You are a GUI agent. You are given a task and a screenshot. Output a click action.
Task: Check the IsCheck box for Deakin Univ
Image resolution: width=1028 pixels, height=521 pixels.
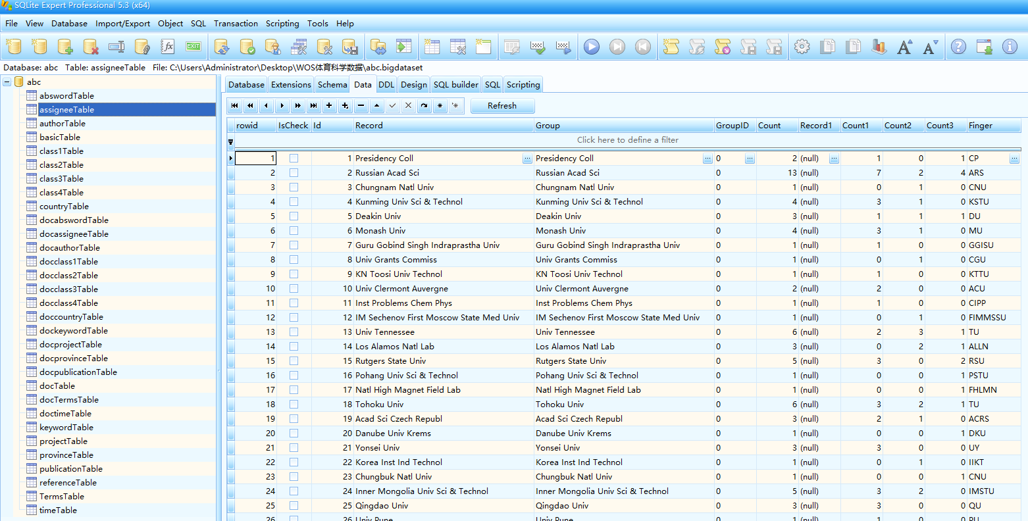(x=294, y=216)
